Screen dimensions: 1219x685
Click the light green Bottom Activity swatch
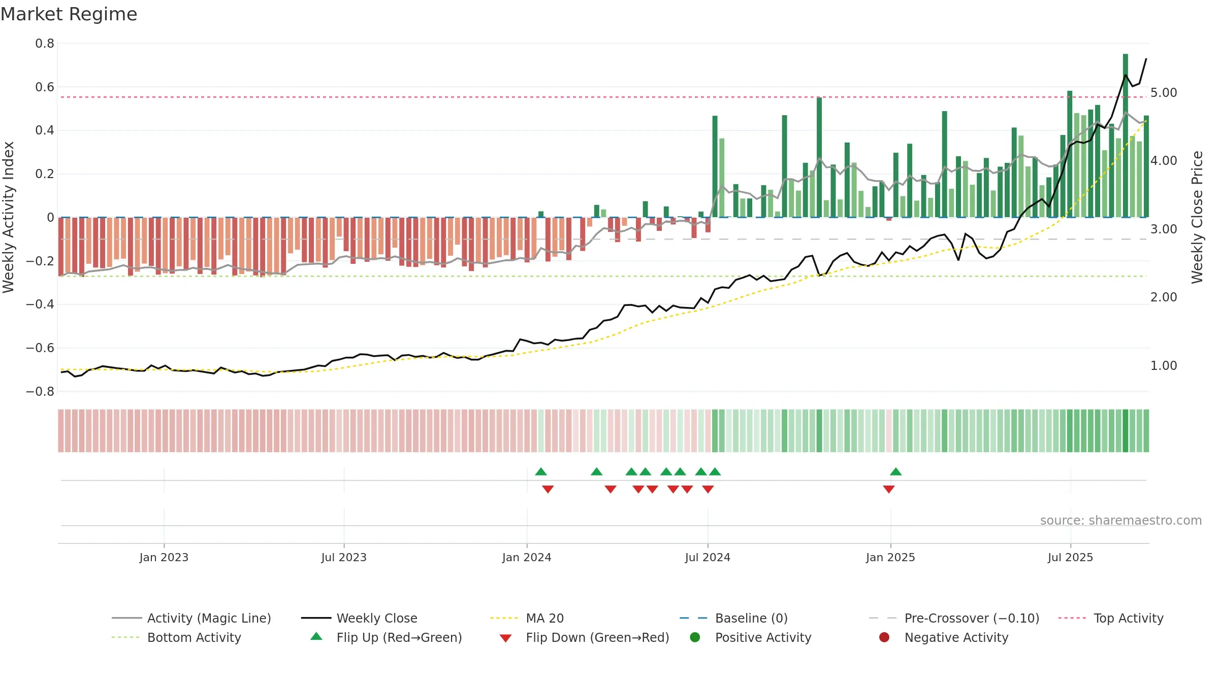click(126, 637)
